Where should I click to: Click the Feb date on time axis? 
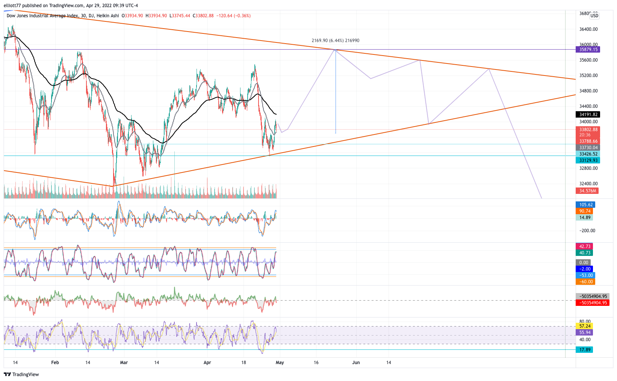55,363
